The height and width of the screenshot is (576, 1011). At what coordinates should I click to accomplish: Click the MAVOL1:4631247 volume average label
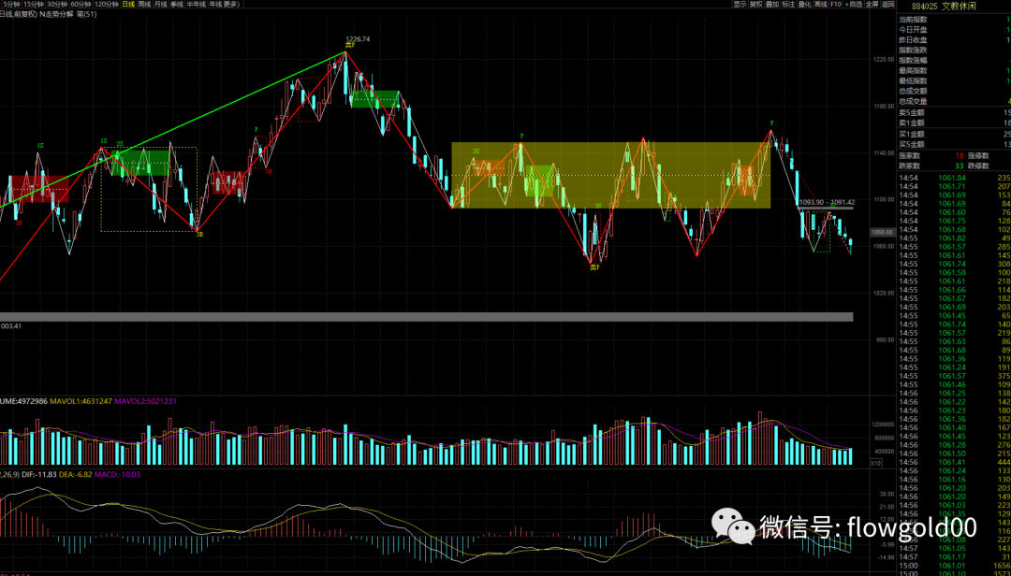click(81, 401)
